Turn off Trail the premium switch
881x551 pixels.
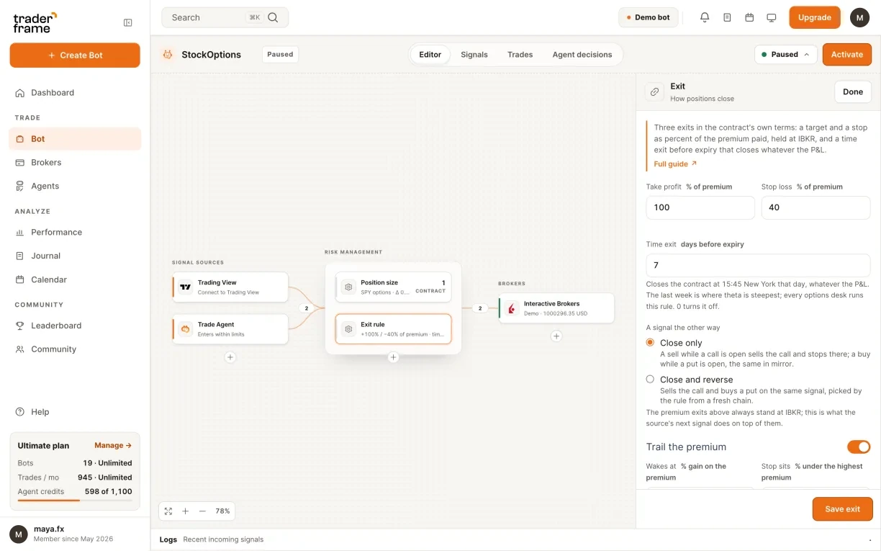click(x=859, y=447)
